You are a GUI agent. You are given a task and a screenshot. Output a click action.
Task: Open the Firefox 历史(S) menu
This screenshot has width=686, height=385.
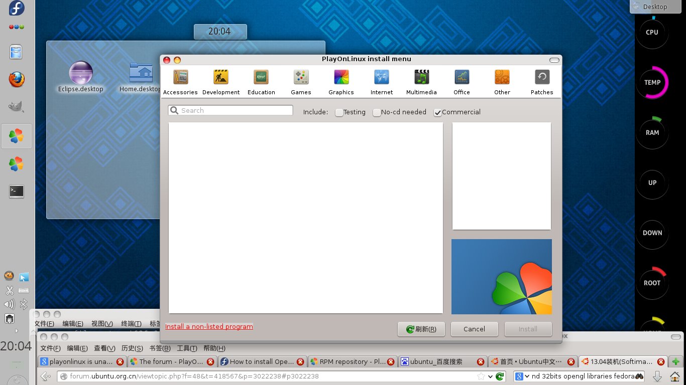(x=132, y=348)
